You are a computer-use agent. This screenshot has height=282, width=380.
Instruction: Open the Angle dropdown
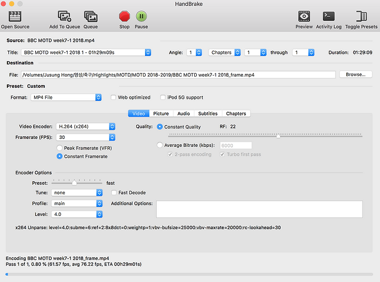[x=194, y=53]
